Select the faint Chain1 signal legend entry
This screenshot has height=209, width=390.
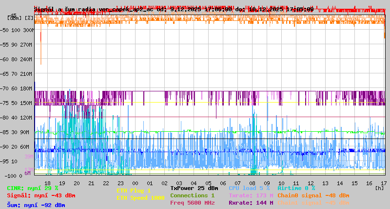point(313,203)
